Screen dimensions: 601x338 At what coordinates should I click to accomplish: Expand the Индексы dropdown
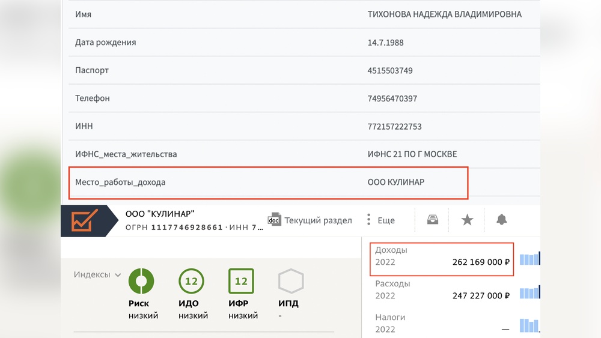[x=97, y=275]
